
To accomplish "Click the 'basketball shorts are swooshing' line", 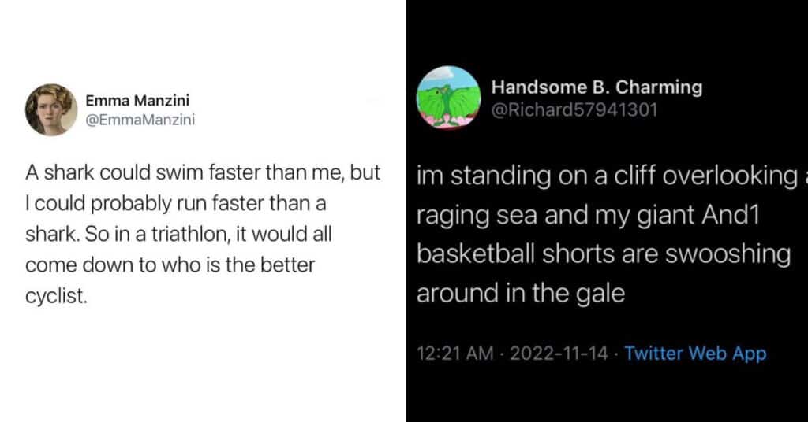I will pos(604,254).
